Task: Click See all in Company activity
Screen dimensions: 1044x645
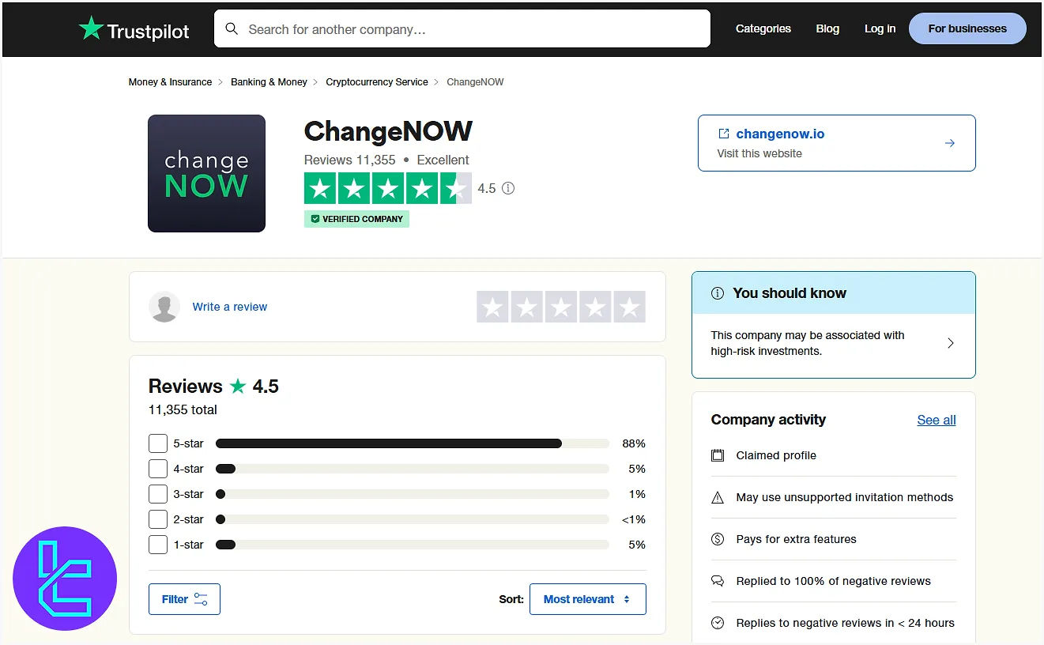Action: pos(937,420)
